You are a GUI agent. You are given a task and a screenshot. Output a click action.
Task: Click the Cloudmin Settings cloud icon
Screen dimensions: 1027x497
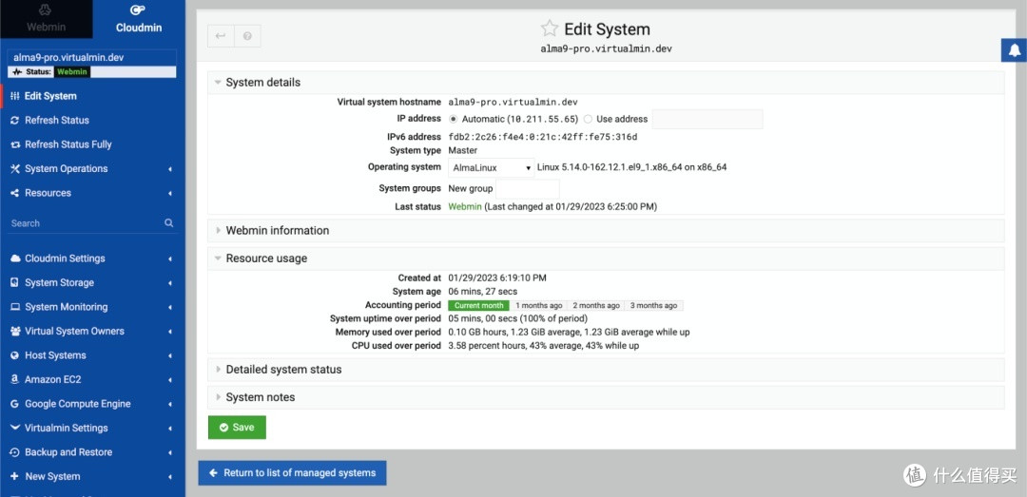15,258
